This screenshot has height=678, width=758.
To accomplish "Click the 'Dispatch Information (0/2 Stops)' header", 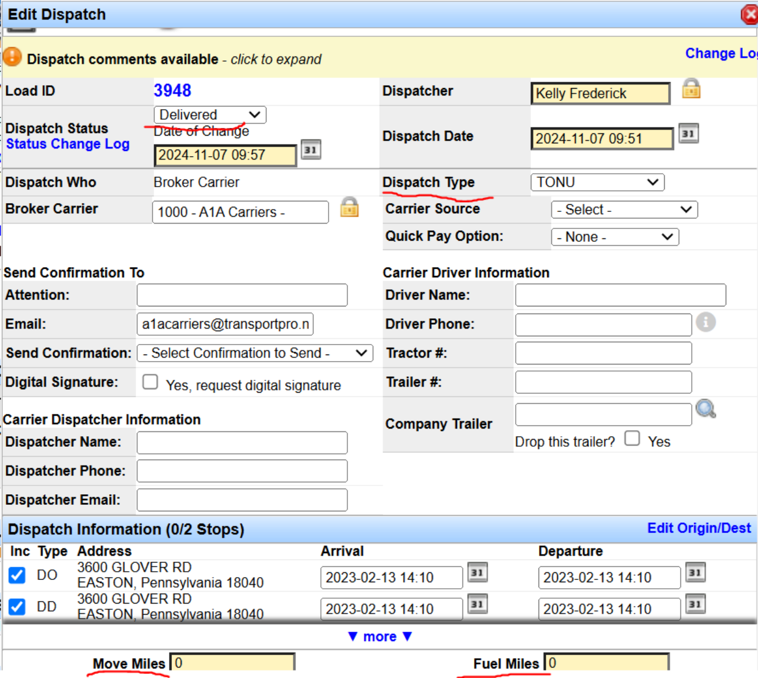I will point(126,529).
